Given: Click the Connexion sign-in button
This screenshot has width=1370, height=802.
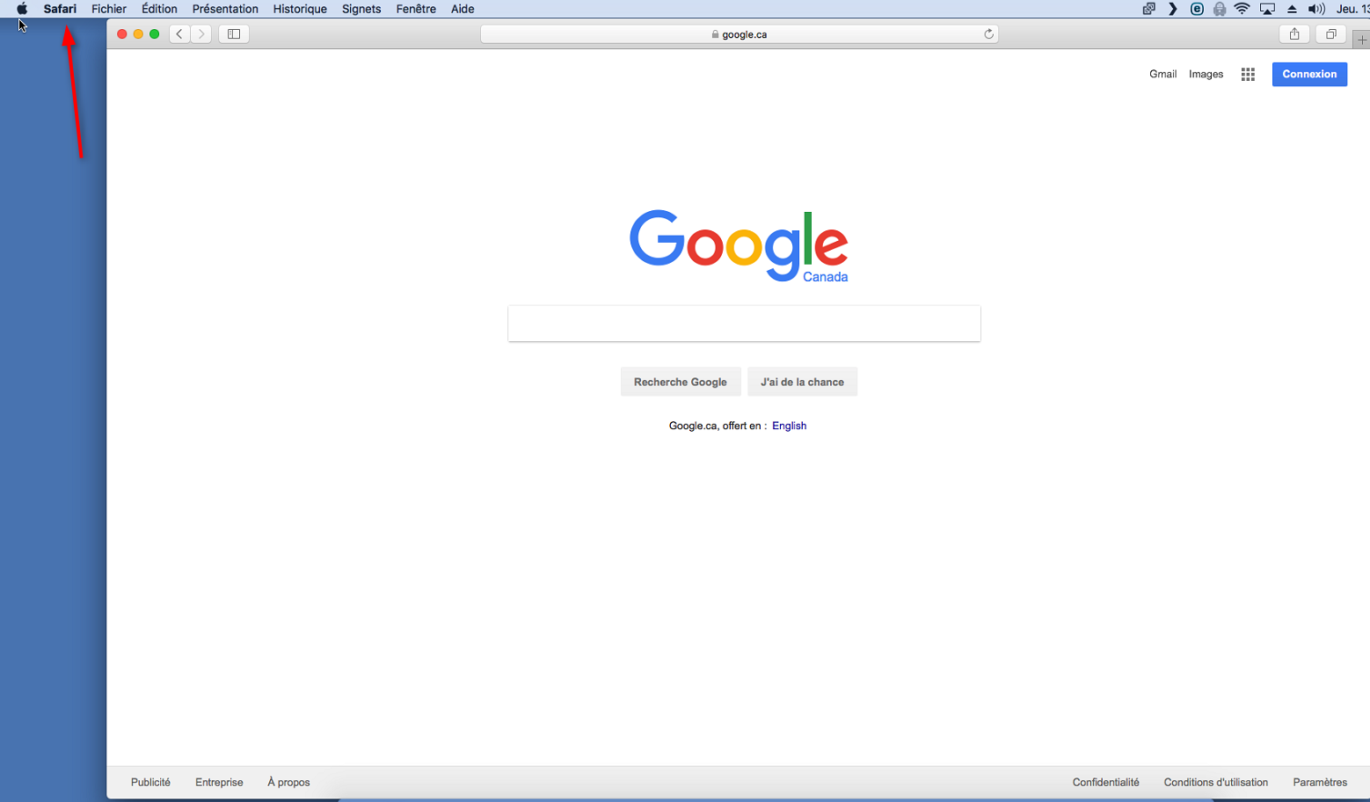Looking at the screenshot, I should coord(1309,74).
